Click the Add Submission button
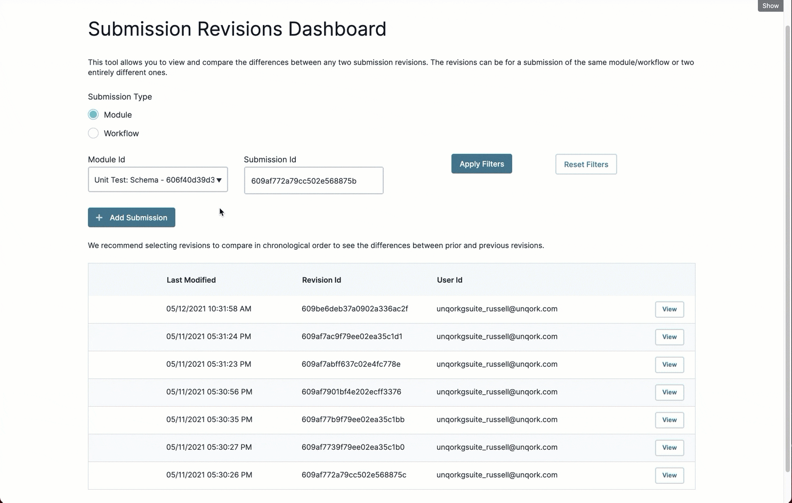 coord(132,217)
